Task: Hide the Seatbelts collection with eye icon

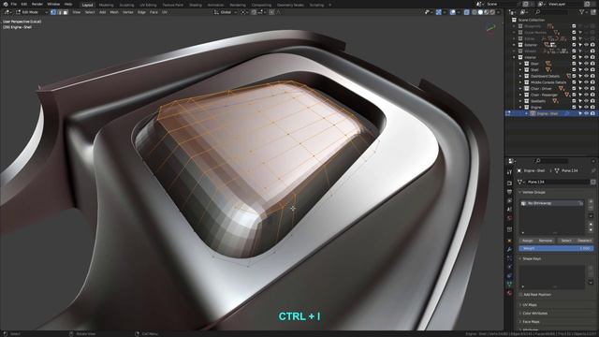Action: pyautogui.click(x=587, y=101)
